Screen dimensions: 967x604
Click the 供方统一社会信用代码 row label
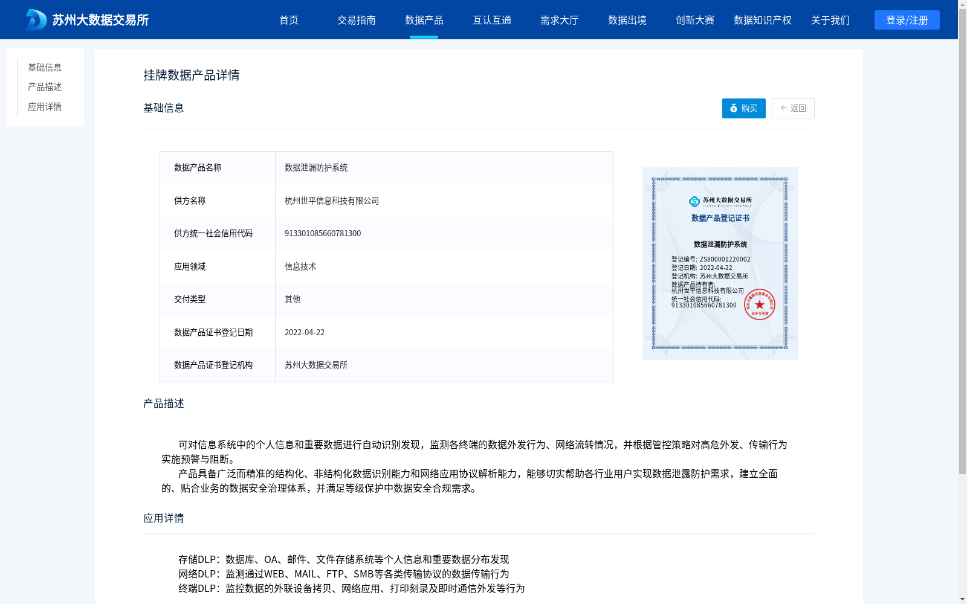coord(213,233)
